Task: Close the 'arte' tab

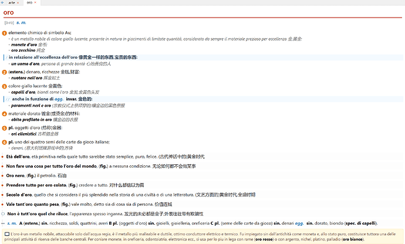Action: coord(18,3)
